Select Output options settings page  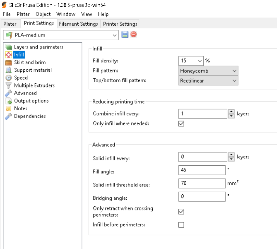click(x=31, y=101)
